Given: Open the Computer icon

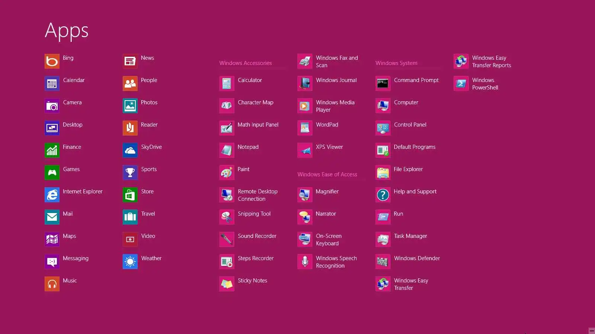Looking at the screenshot, I should (x=383, y=106).
